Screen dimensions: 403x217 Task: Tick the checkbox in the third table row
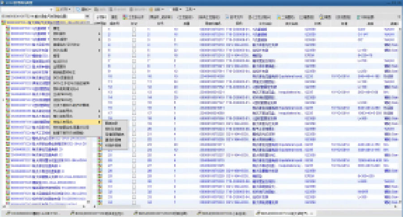coord(134,39)
